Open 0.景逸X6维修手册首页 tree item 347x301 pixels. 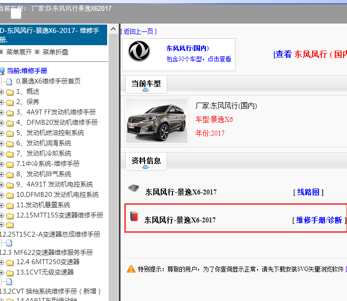point(48,81)
